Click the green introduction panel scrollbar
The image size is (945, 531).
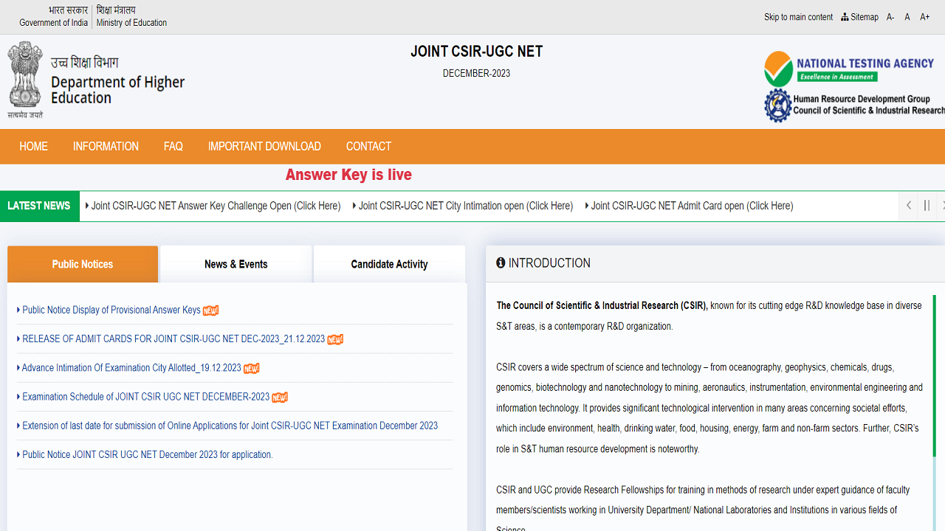pyautogui.click(x=935, y=376)
